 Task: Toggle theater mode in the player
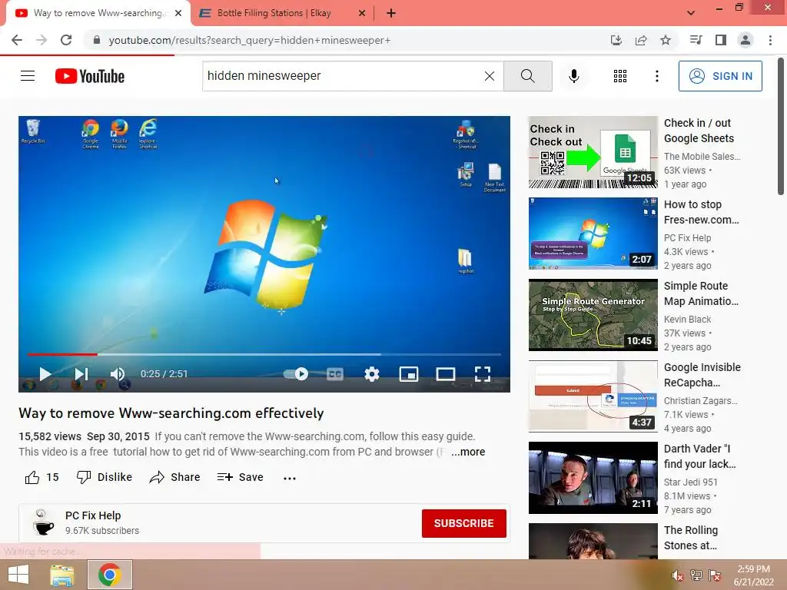[445, 374]
